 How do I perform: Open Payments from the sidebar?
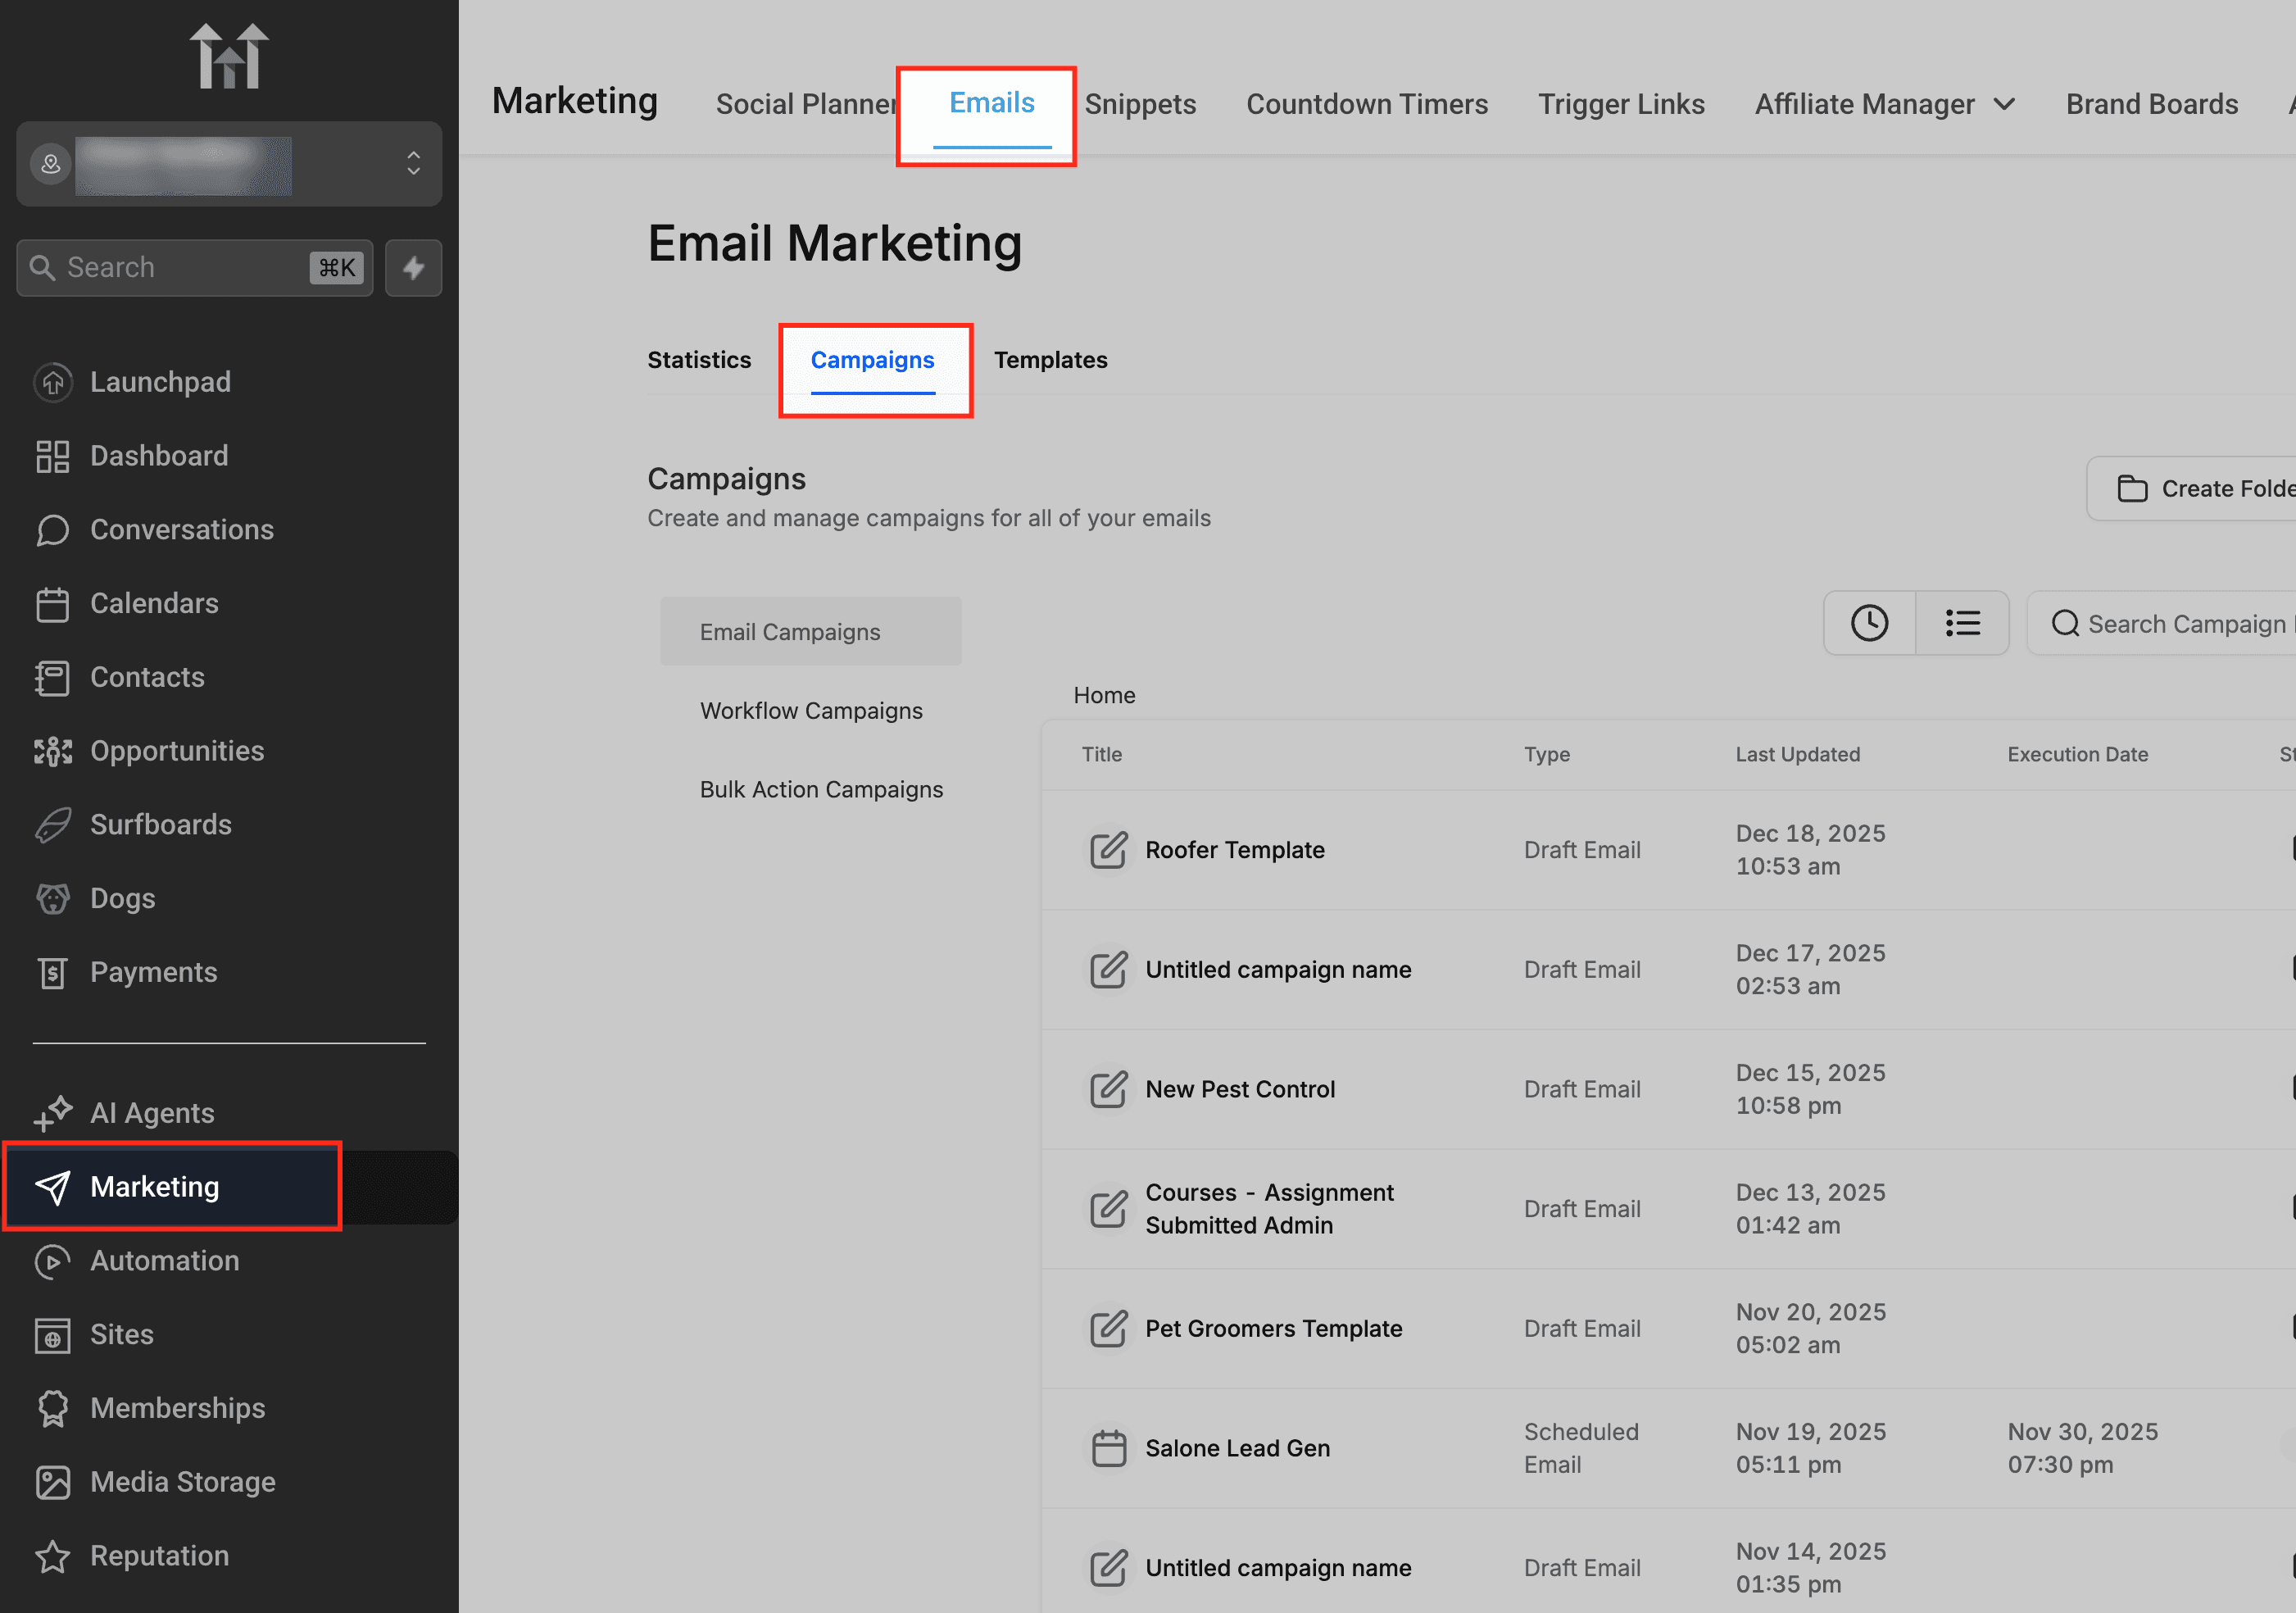pyautogui.click(x=153, y=971)
